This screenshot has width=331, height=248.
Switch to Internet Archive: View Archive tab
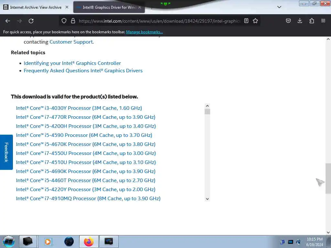pos(36,7)
